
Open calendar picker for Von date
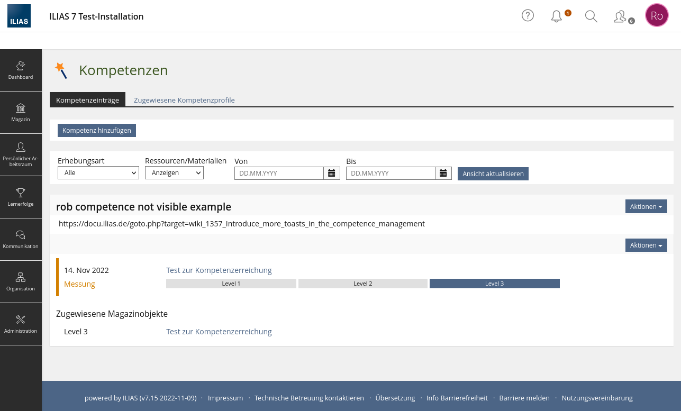coord(332,173)
